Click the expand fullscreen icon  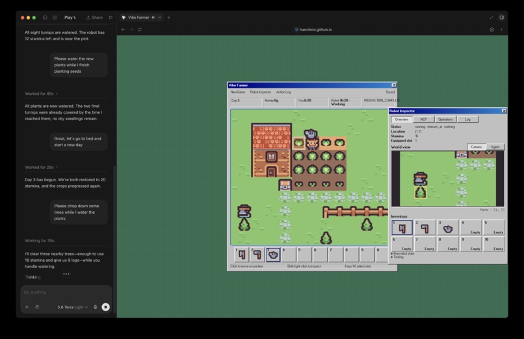pos(491,18)
